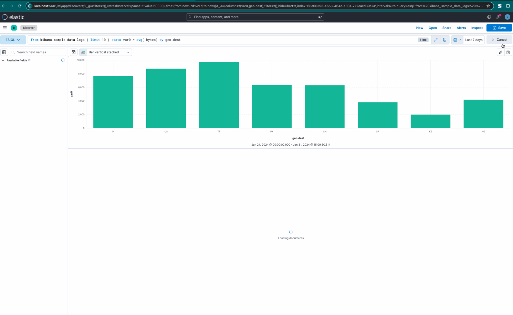Click the Share menu item

447,28
